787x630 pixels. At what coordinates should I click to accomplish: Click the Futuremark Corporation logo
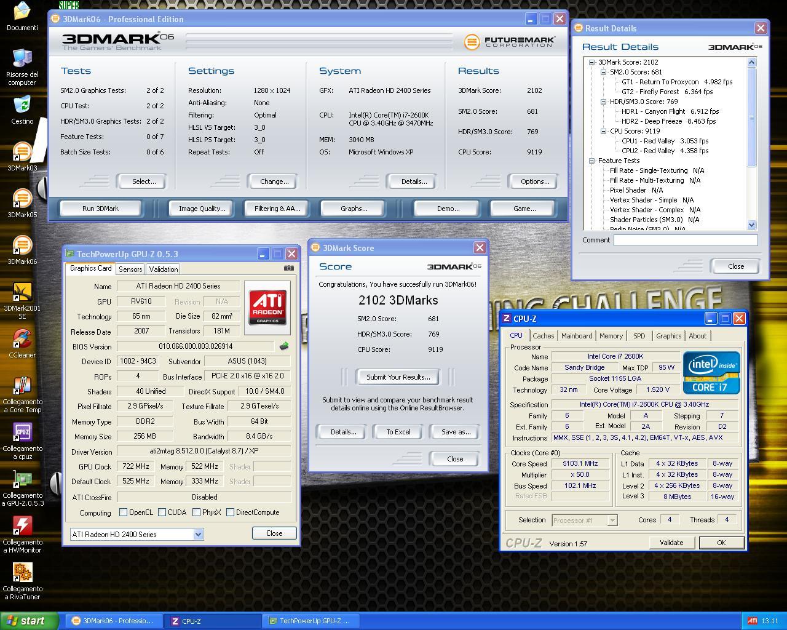point(510,42)
